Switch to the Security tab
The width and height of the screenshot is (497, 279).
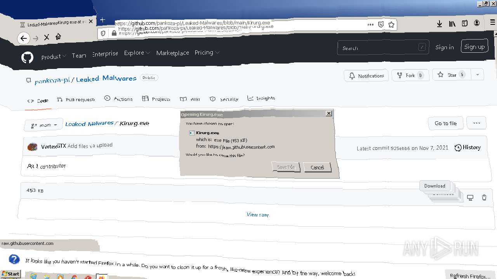pyautogui.click(x=224, y=99)
